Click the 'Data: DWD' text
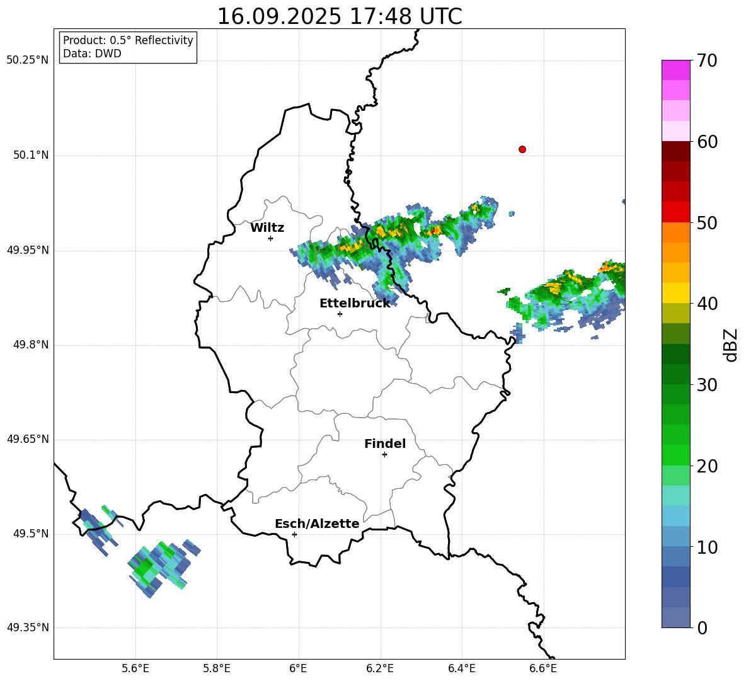Image resolution: width=746 pixels, height=681 pixels. (92, 54)
